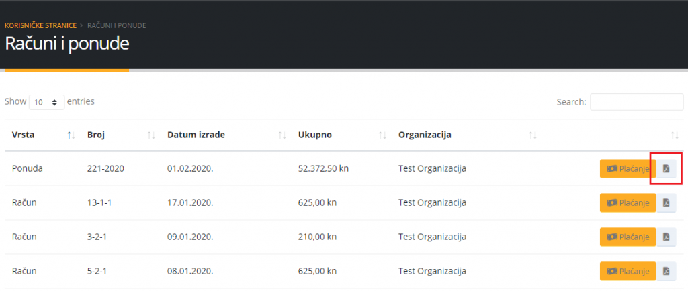The height and width of the screenshot is (291, 688).
Task: Open the entries-per-page dropdown
Action: point(46,103)
